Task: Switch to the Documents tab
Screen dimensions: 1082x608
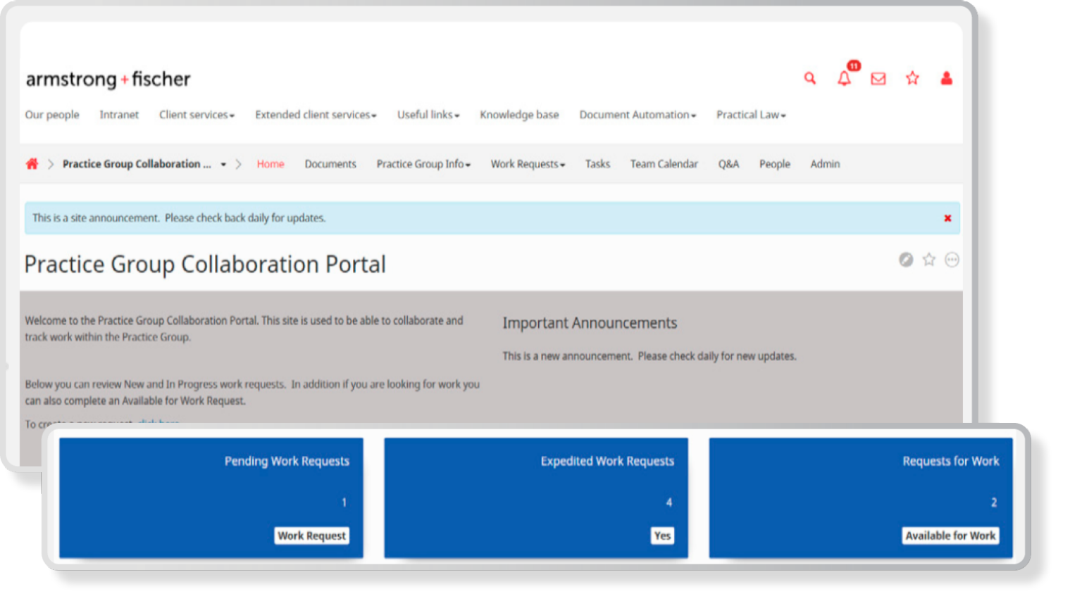Action: (x=330, y=164)
